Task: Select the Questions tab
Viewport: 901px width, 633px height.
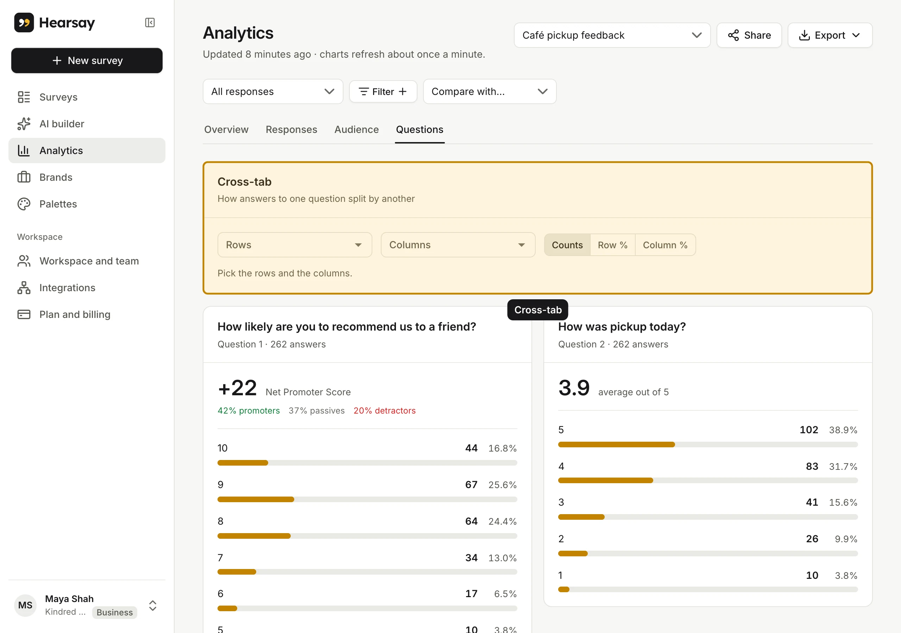Action: [420, 130]
